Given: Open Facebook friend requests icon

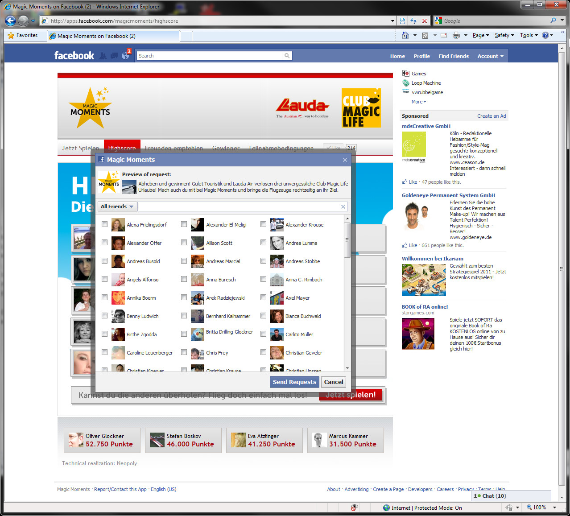Looking at the screenshot, I should point(103,56).
